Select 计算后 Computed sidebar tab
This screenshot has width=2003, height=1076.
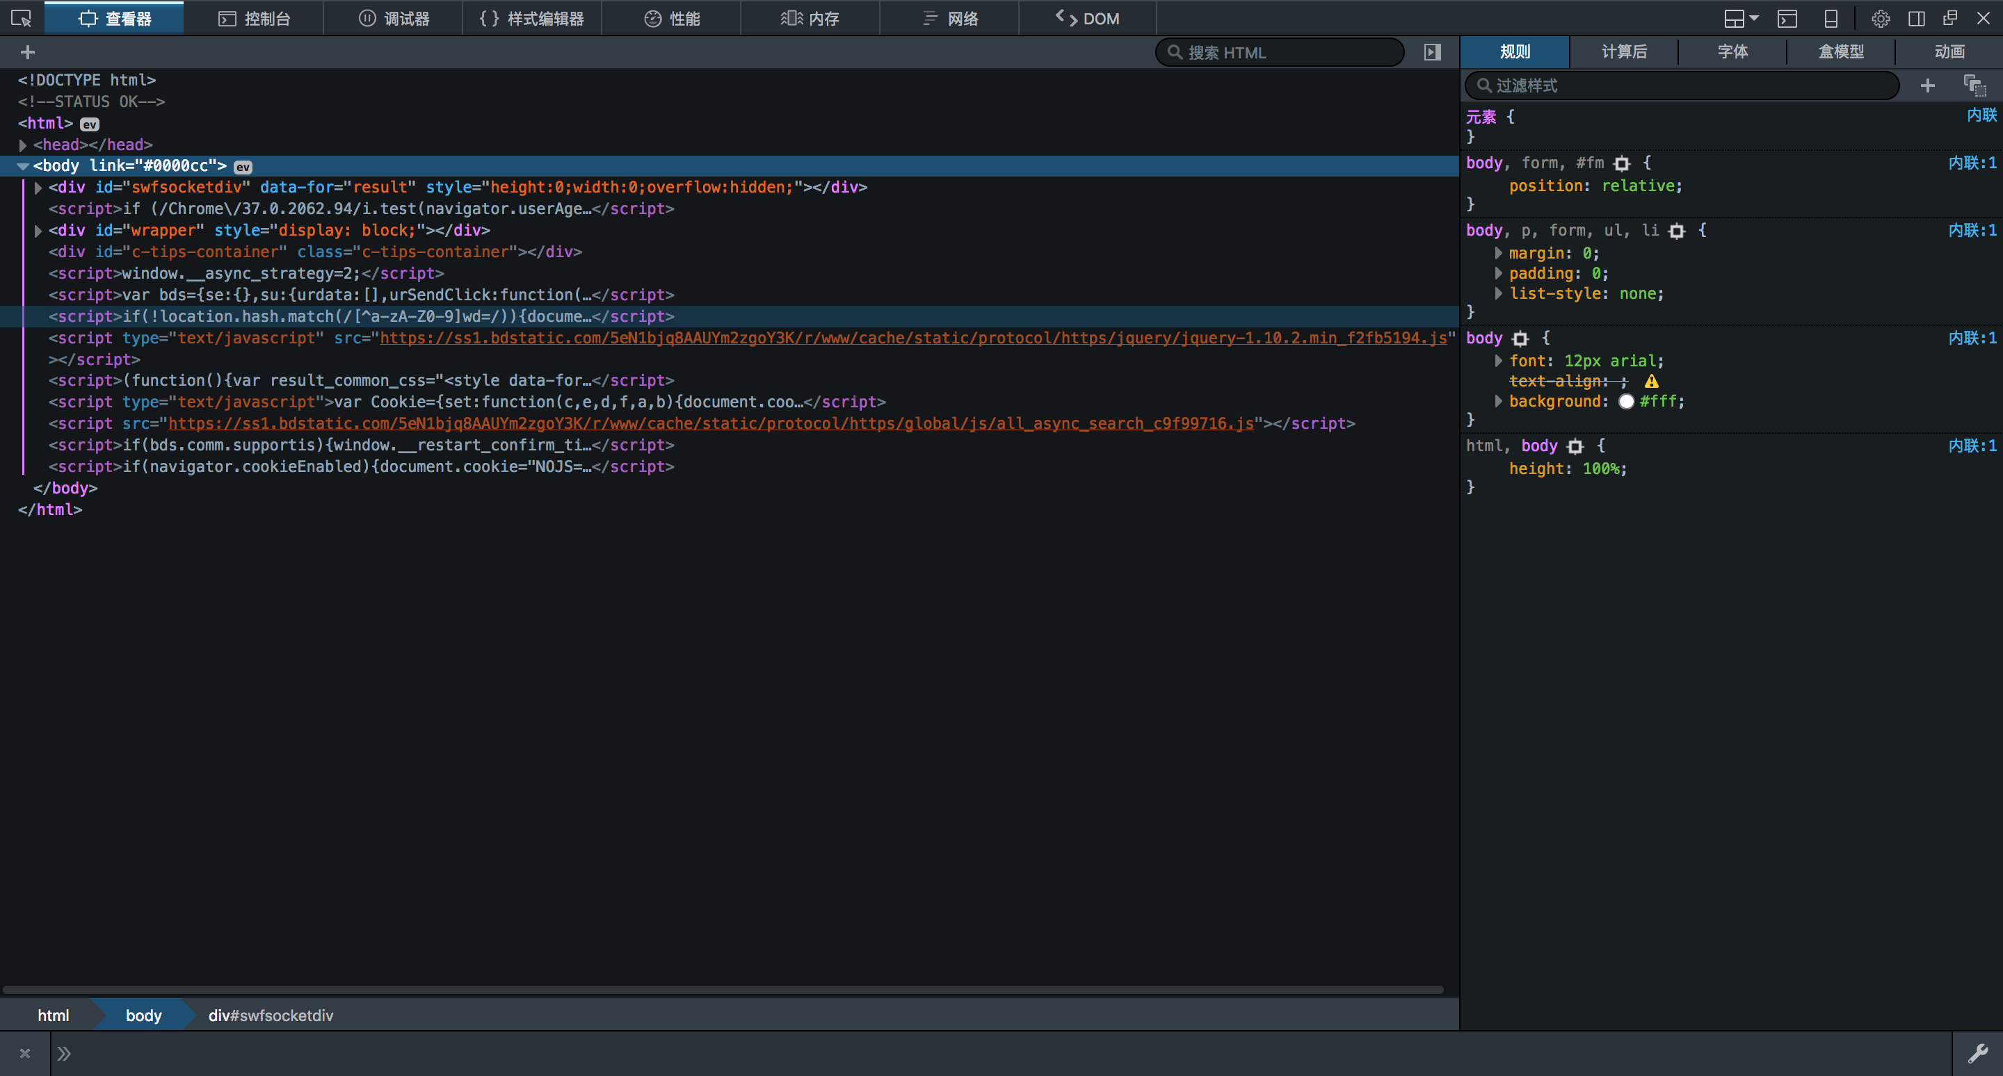click(x=1623, y=52)
